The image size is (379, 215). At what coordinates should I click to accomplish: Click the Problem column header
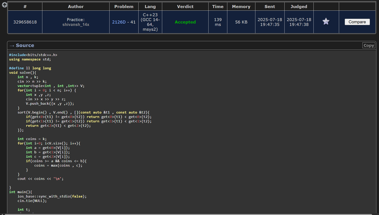pyautogui.click(x=124, y=6)
